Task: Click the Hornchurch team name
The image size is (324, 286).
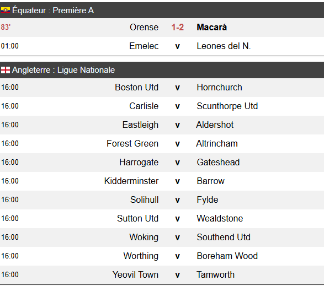Action: pos(219,87)
